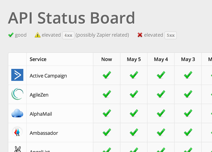
Task: Click the AgileZen swirl logo
Action: point(17,94)
